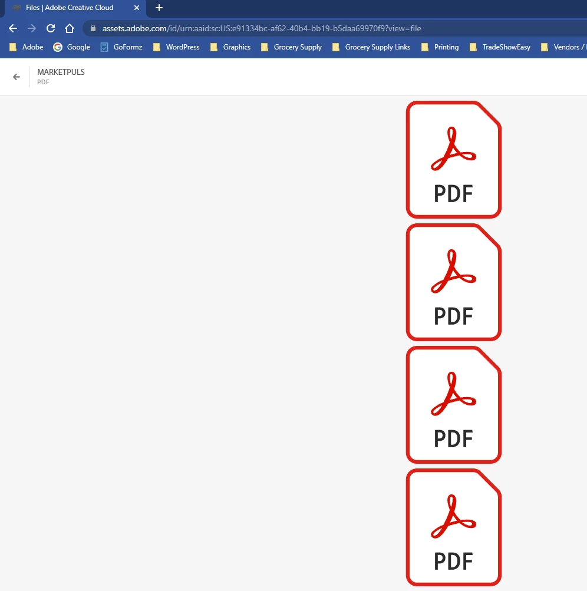Click the browser back arrow button
Screen dimensions: 587x591
13,28
